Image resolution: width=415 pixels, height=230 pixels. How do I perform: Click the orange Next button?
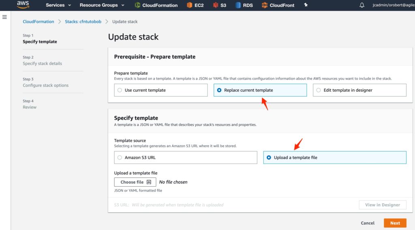pyautogui.click(x=395, y=223)
